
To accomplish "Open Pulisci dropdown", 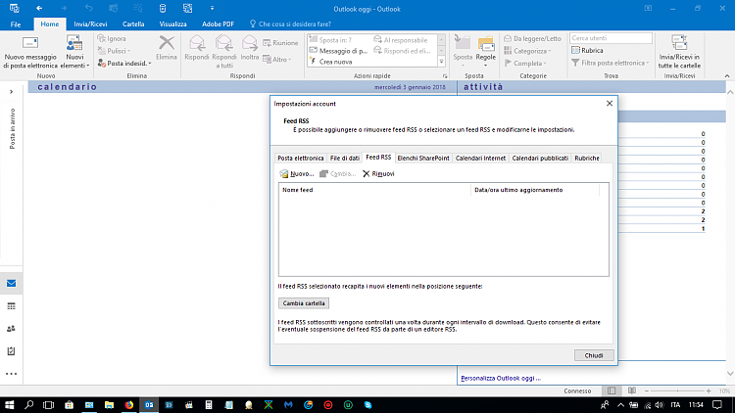I will [114, 51].
